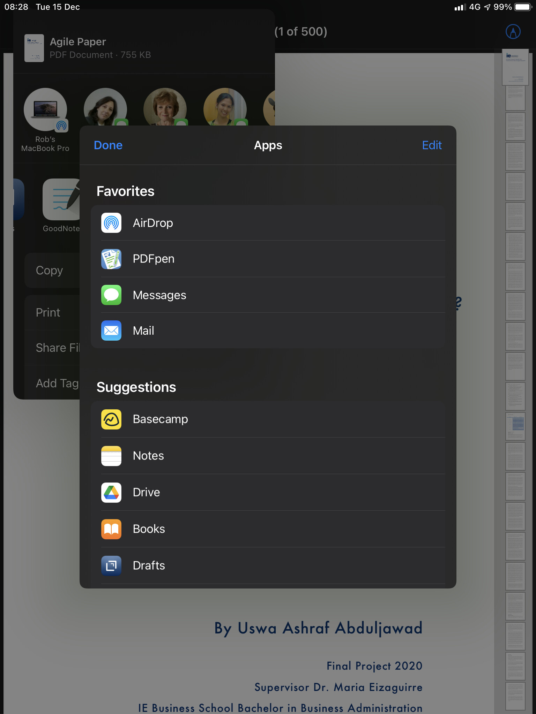Viewport: 536px width, 714px height.
Task: Tap the Basecamp icon in Suggestions
Action: [111, 419]
